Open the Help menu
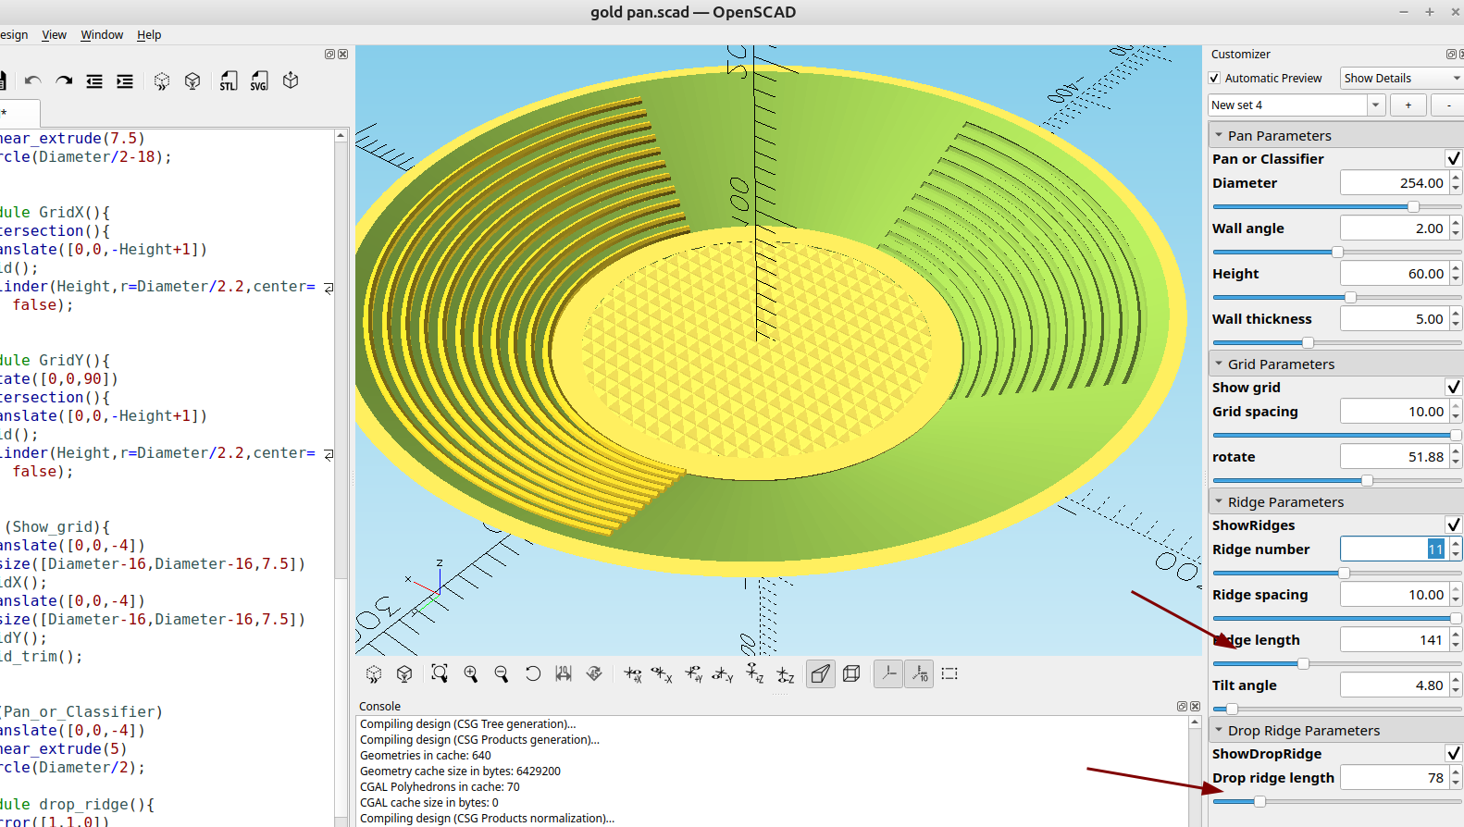Screen dimensions: 1464x827 click(149, 35)
